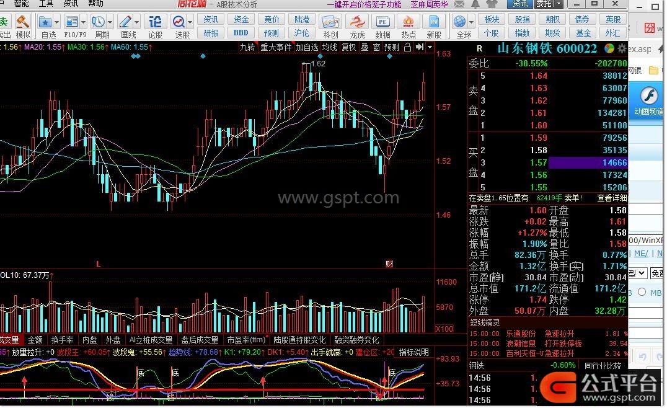
Task: Open the 工具 menu
Action: (x=46, y=4)
